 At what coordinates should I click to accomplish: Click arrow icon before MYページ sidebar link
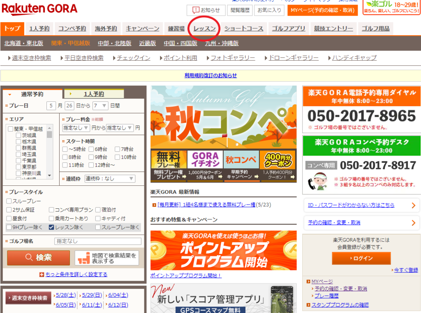(308, 282)
